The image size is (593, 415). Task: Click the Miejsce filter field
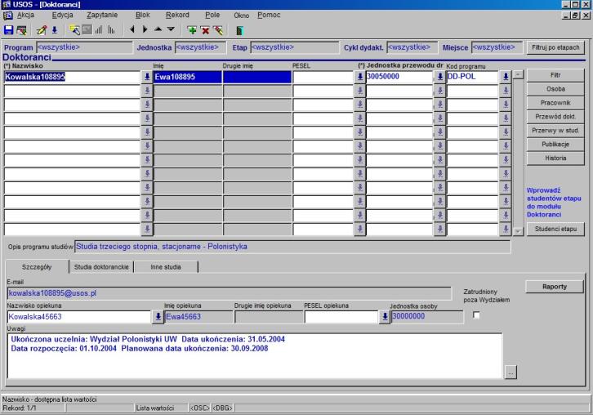[x=497, y=47]
